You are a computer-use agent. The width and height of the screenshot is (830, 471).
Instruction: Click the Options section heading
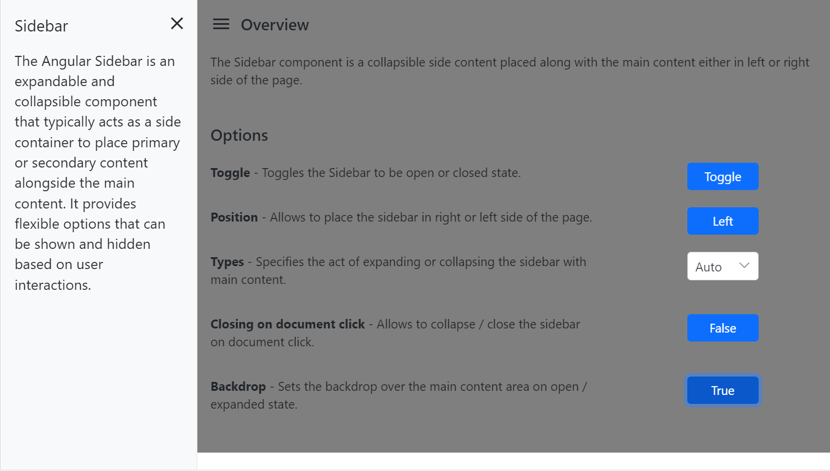tap(239, 135)
